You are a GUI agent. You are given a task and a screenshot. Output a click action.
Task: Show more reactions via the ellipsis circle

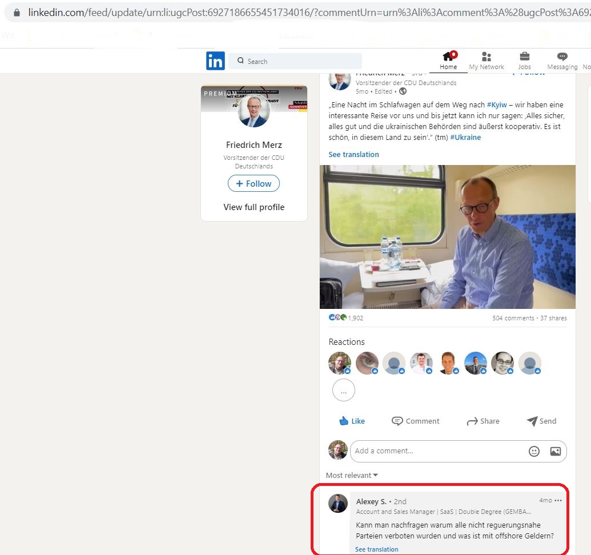point(343,390)
